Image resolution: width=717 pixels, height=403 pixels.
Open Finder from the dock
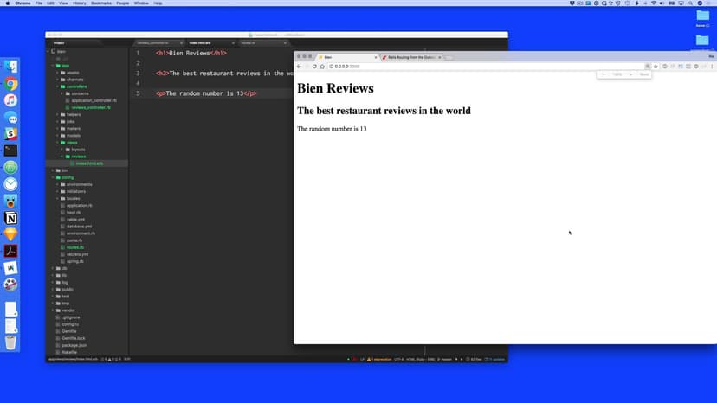[x=10, y=67]
